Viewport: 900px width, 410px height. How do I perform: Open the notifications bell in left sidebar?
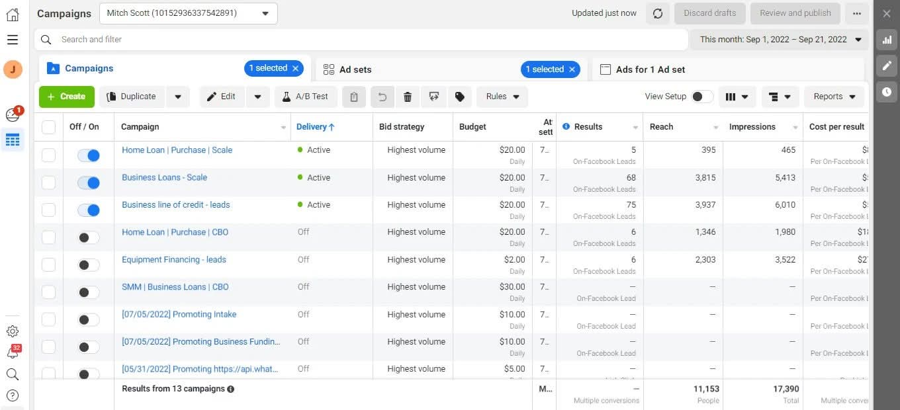point(13,352)
